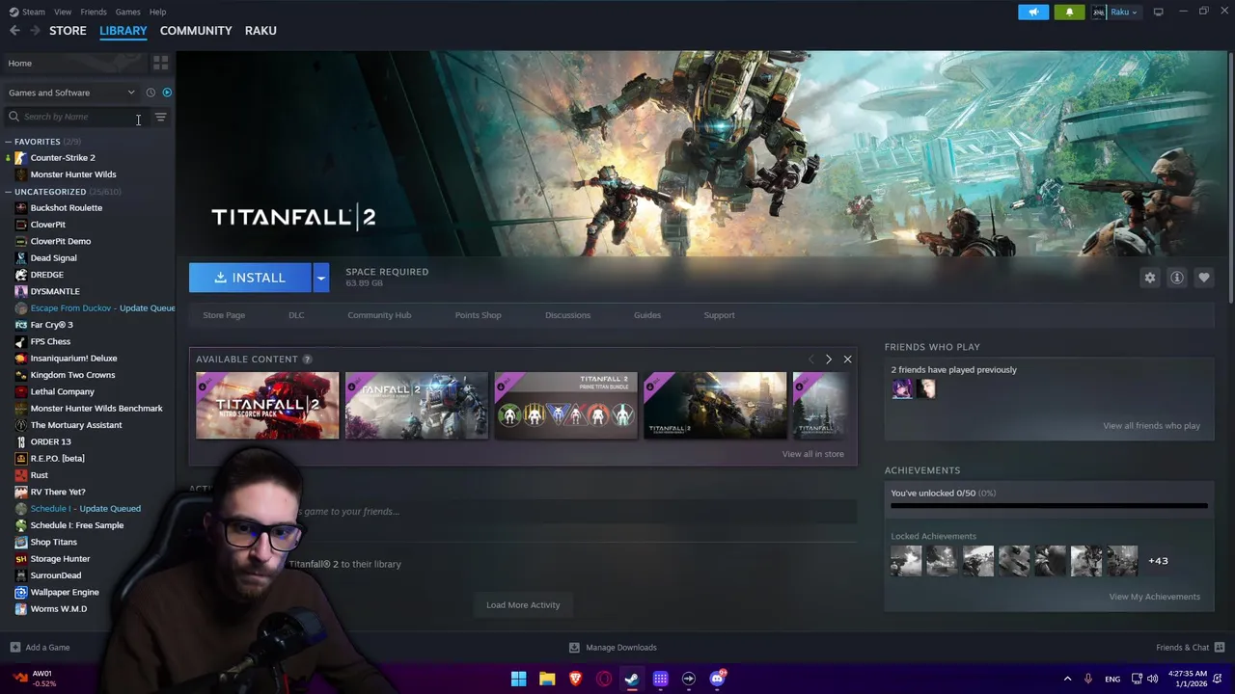Show next available content items
Viewport: 1235px width, 694px height.
click(829, 360)
